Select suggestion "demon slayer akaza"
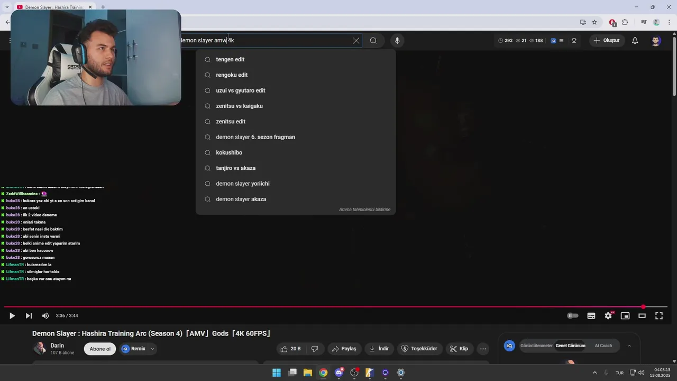 click(296, 199)
